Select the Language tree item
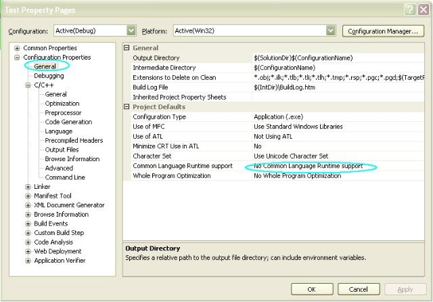433x302 pixels. pyautogui.click(x=59, y=131)
